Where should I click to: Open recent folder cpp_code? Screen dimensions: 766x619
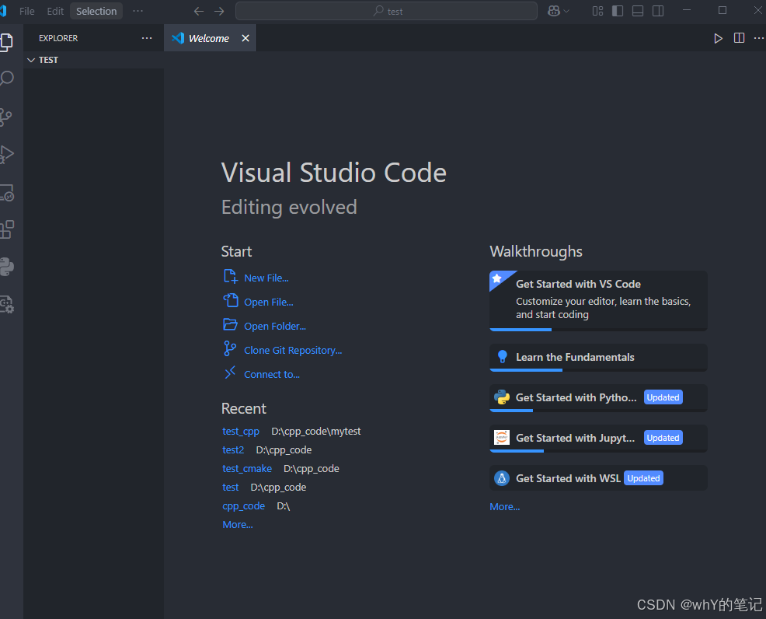pos(243,506)
